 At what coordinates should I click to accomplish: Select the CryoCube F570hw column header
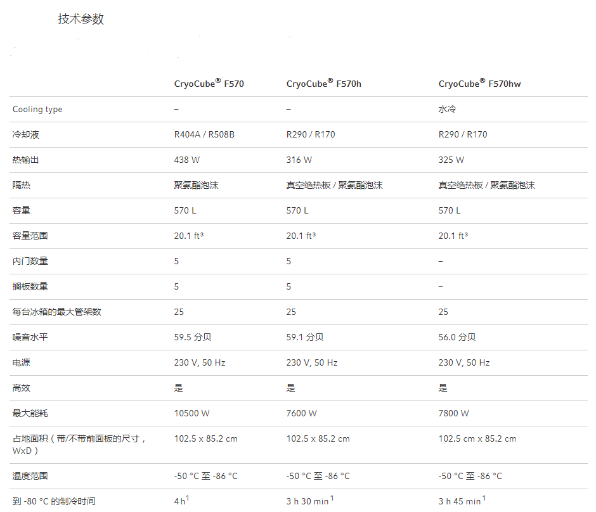point(479,83)
